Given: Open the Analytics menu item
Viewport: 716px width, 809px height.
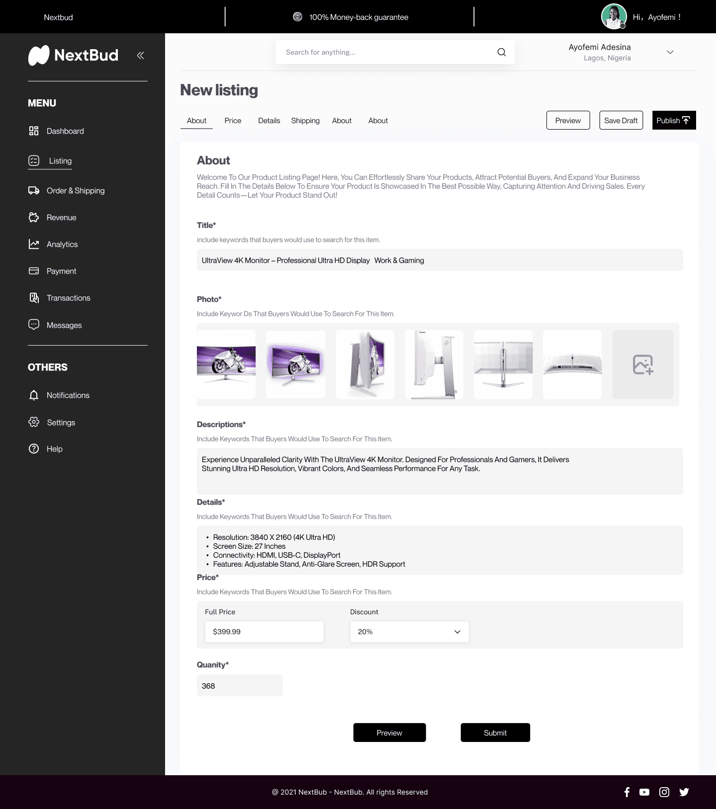Looking at the screenshot, I should click(62, 244).
